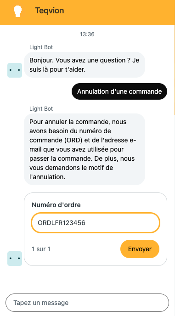
Task: Focus the Numéro d'ordre input field
Action: [96, 223]
